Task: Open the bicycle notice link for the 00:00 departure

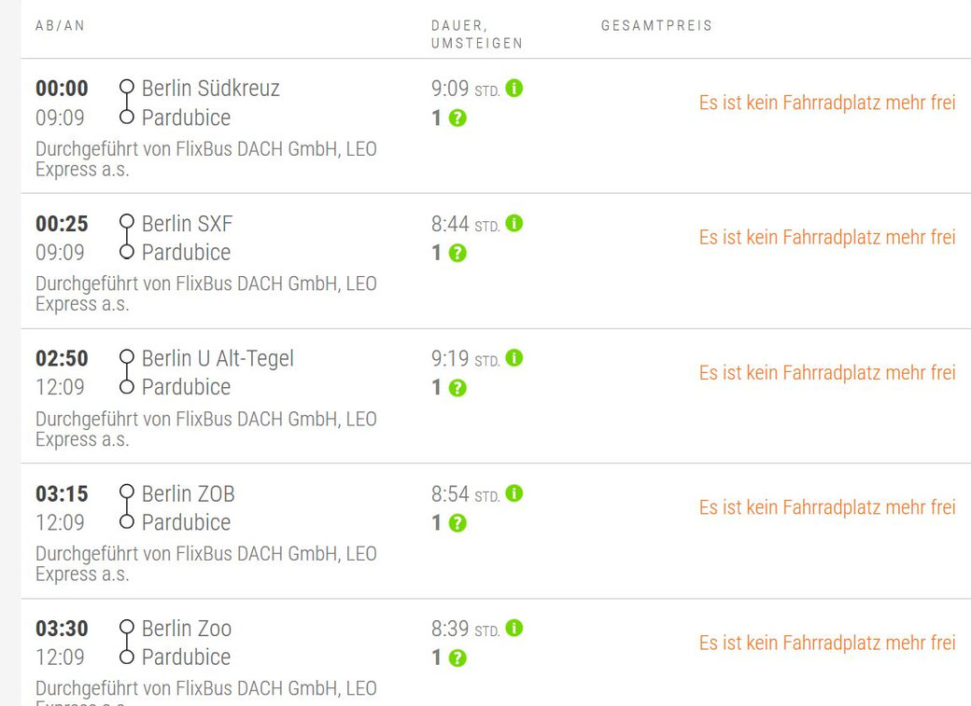Action: coord(827,103)
